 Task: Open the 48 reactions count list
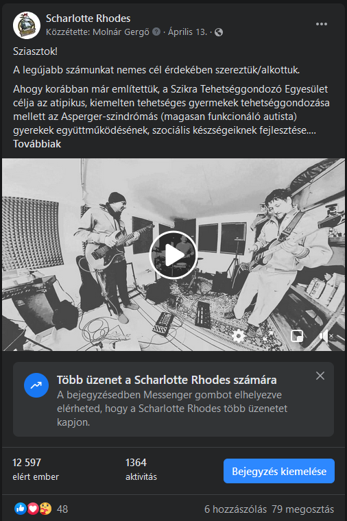click(62, 509)
